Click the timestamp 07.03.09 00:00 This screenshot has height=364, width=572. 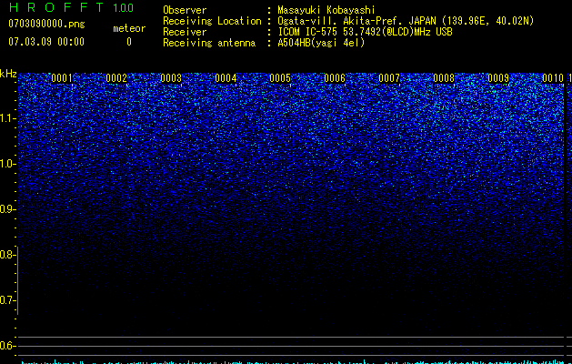coord(46,42)
